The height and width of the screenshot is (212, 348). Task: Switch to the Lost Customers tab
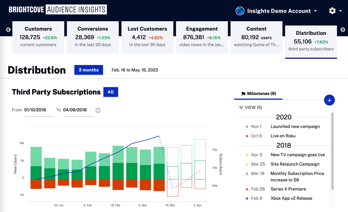pyautogui.click(x=147, y=37)
